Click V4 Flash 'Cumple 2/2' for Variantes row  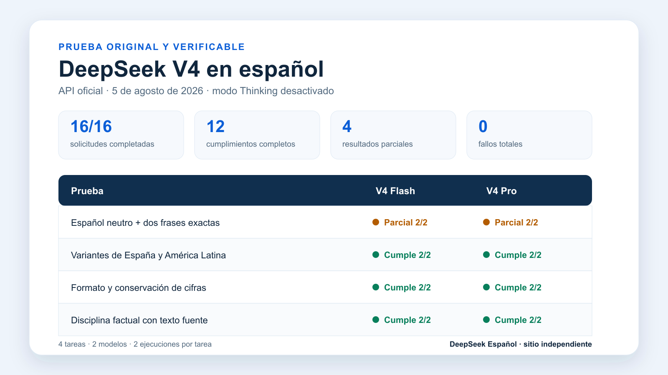[x=402, y=255]
